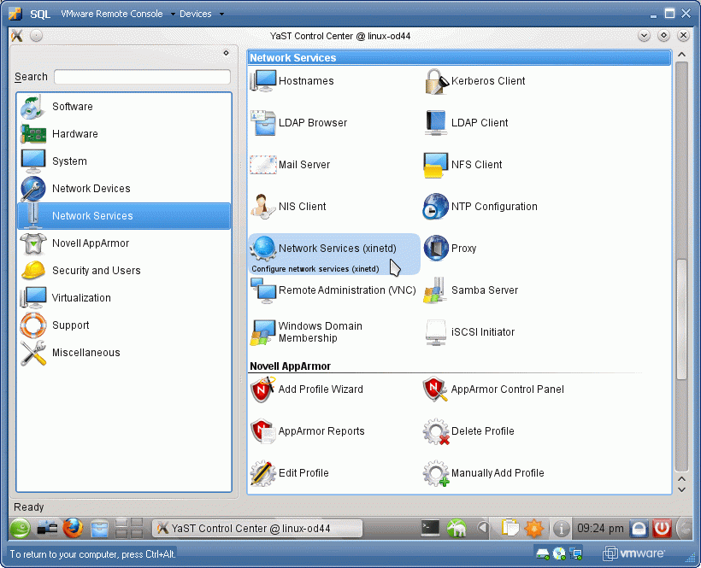The width and height of the screenshot is (701, 568).
Task: Select the Security and Users category
Action: (124, 271)
